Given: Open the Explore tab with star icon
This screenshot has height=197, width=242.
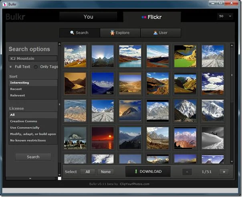Looking at the screenshot, I should (x=120, y=33).
